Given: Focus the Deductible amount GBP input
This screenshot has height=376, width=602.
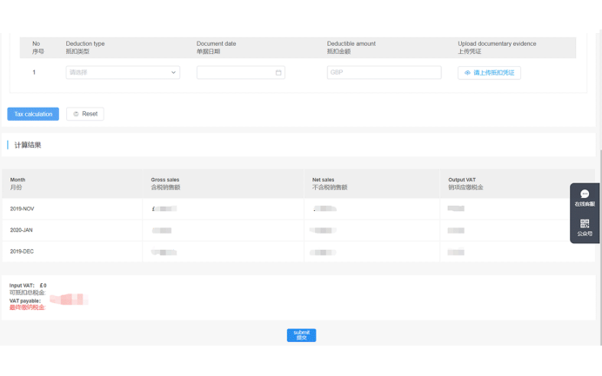Looking at the screenshot, I should (384, 73).
